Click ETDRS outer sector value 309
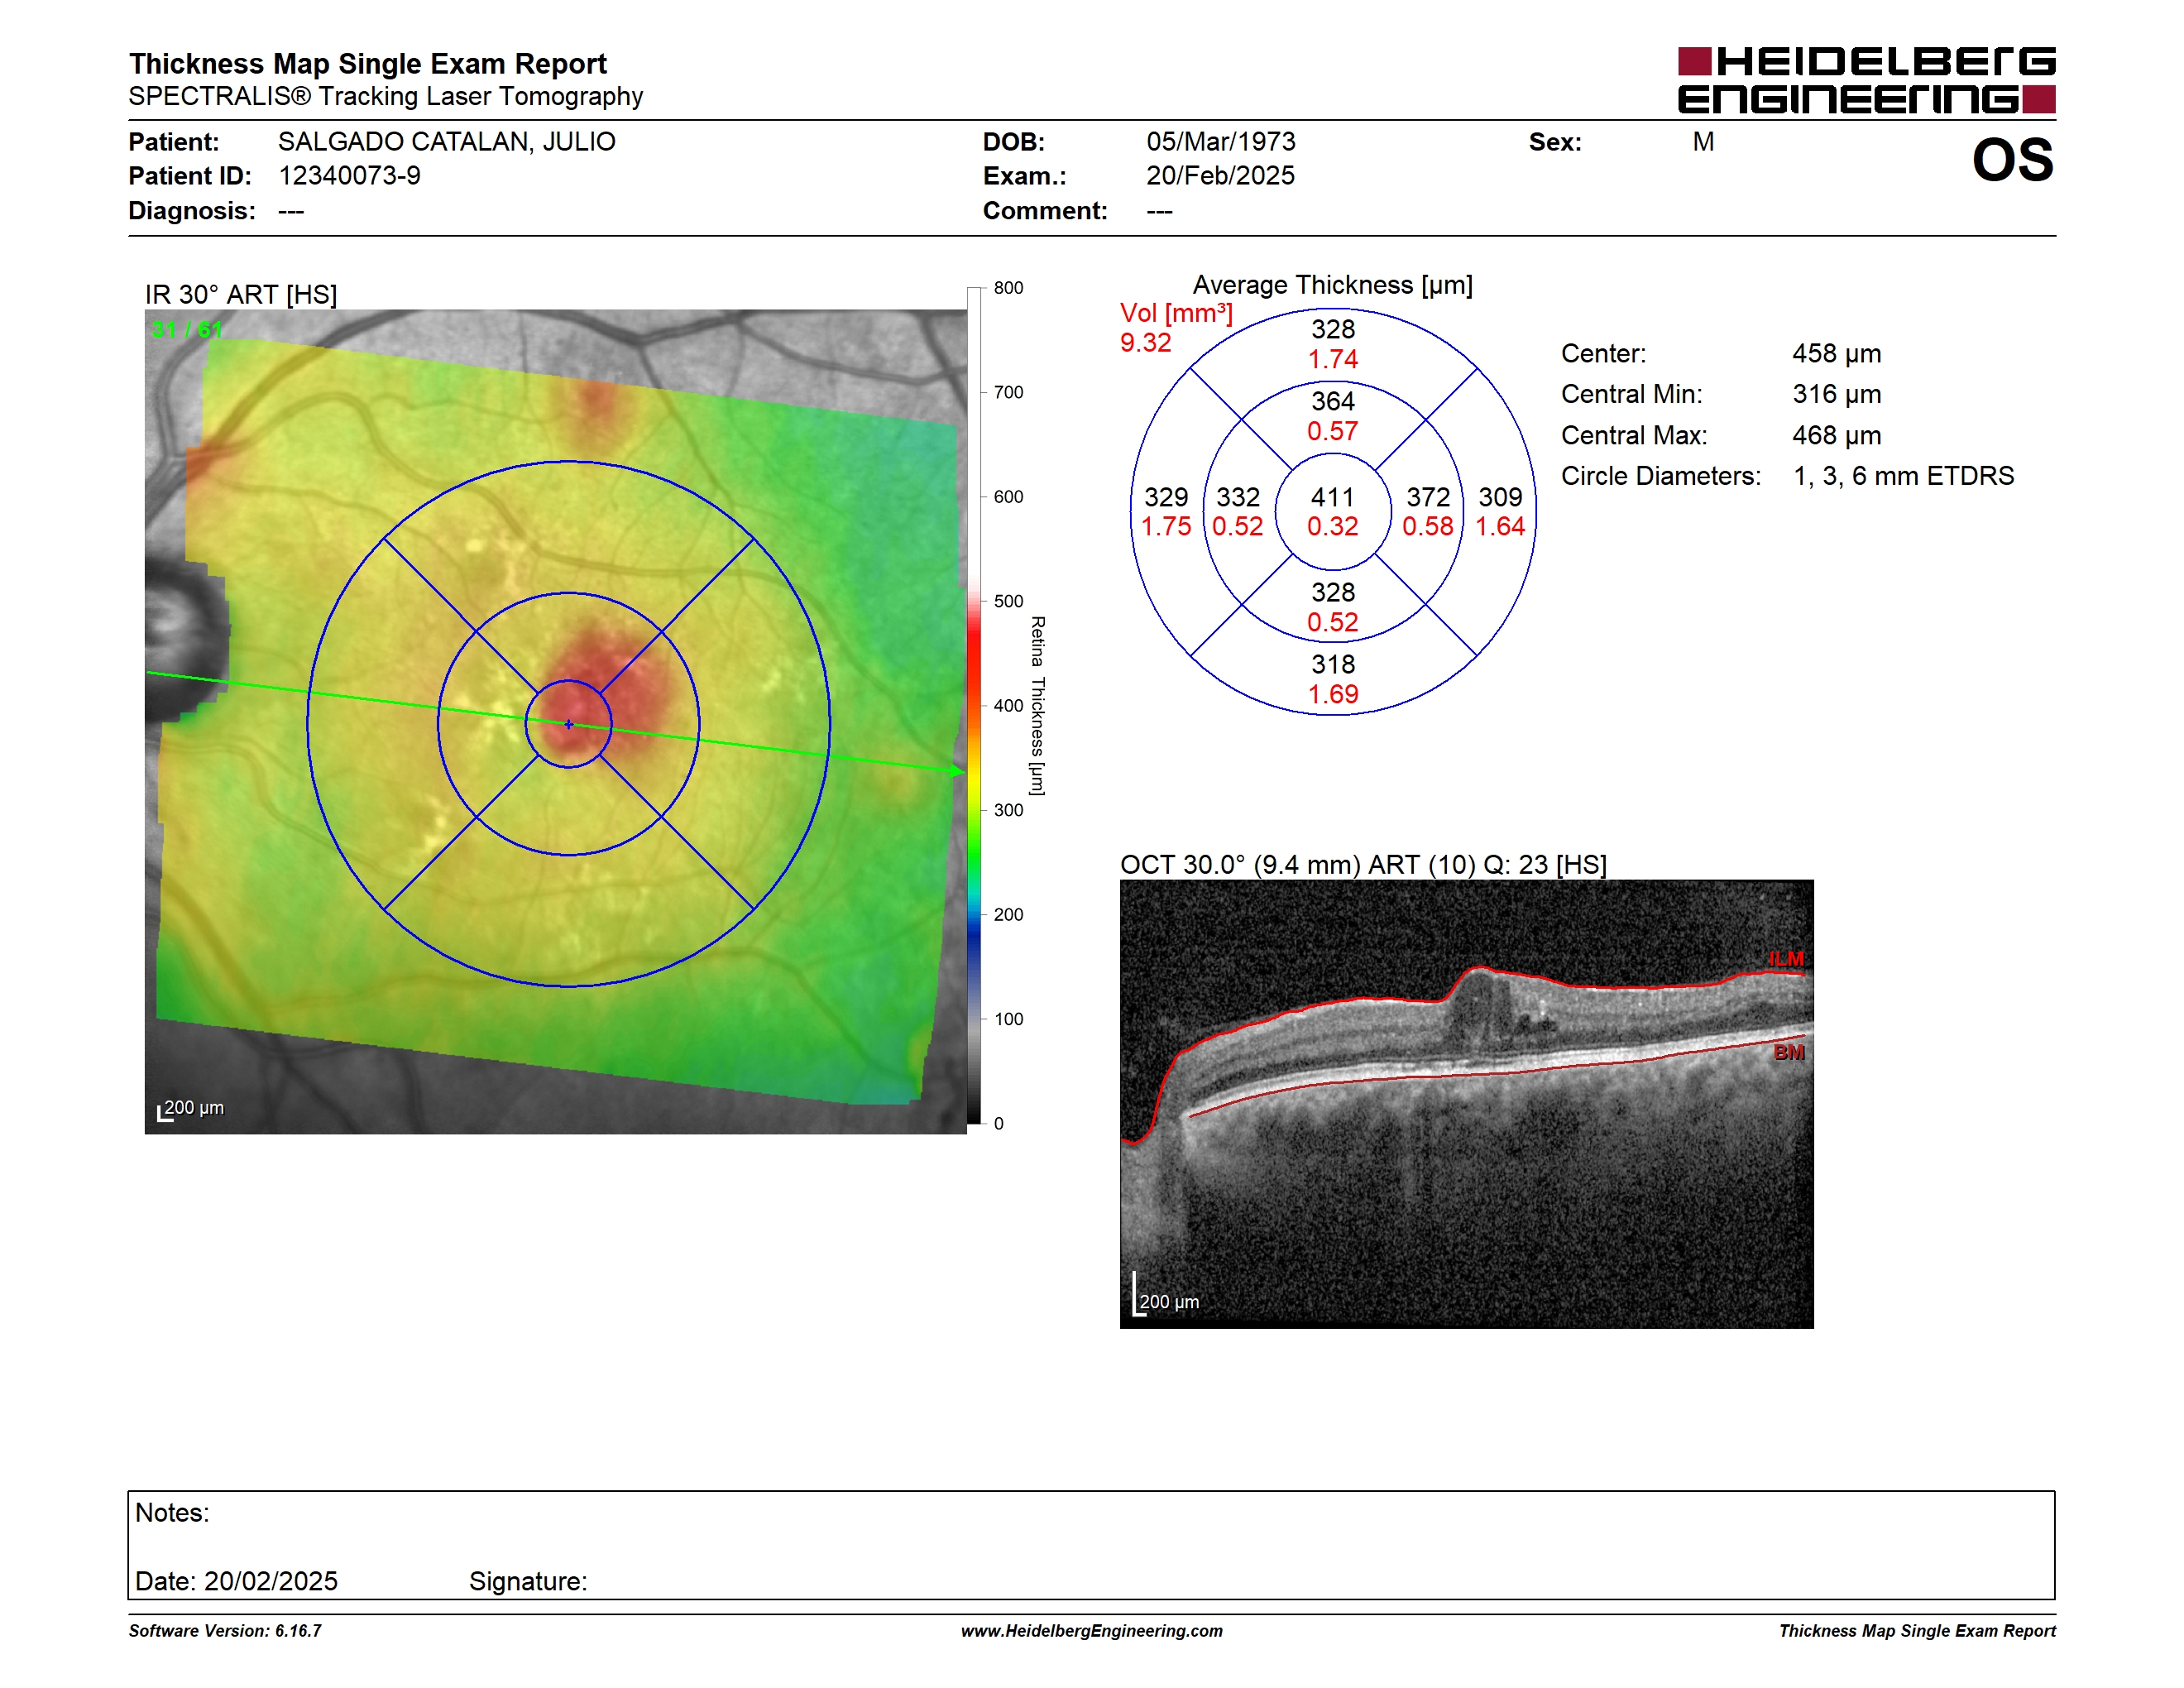This screenshot has height=1688, width=2184. click(1500, 497)
